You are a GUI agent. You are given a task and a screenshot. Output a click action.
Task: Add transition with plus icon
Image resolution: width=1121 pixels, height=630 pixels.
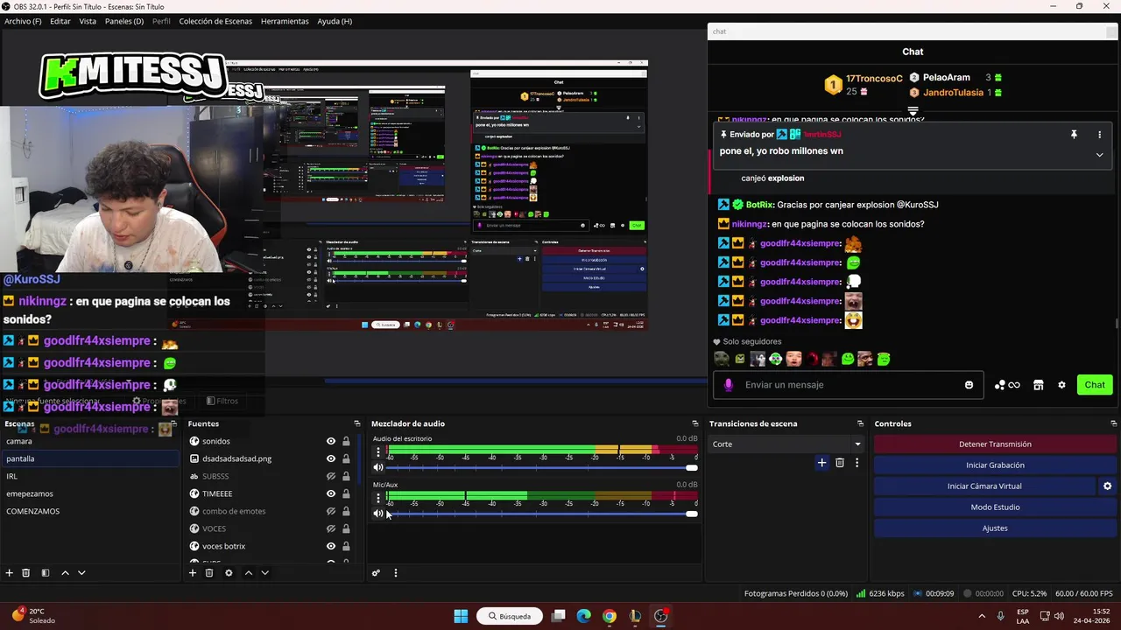(x=821, y=463)
